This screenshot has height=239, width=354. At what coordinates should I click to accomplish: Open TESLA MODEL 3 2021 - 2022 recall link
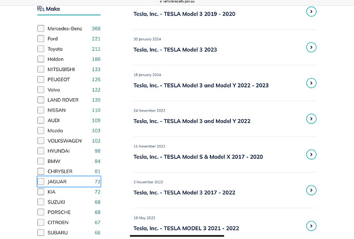186,228
